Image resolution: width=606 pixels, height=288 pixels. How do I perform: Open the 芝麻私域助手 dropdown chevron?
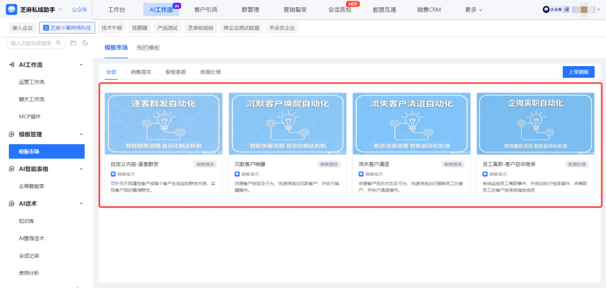click(60, 9)
